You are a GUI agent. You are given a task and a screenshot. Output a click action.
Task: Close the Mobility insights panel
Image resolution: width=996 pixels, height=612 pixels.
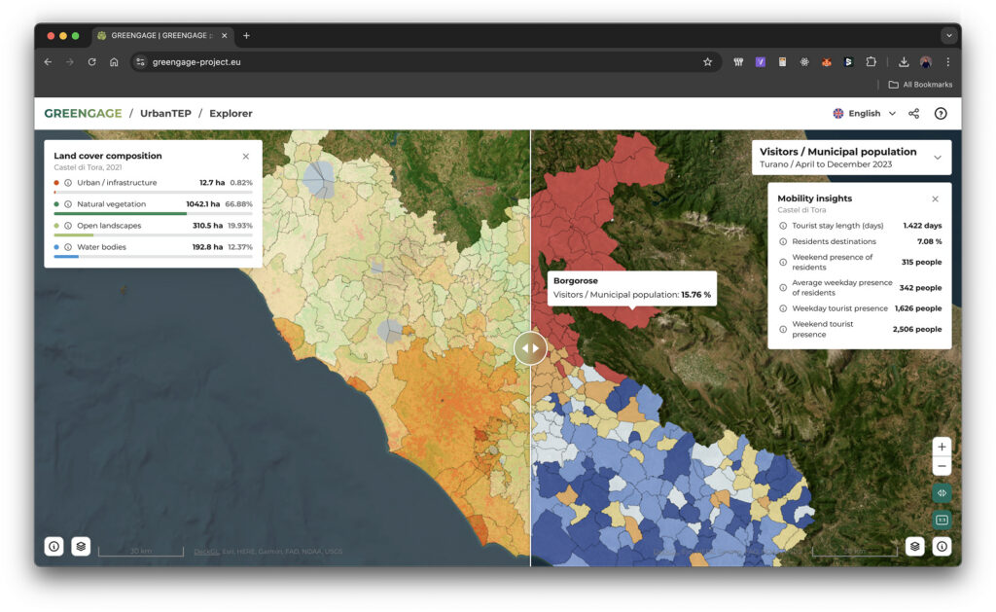click(935, 198)
